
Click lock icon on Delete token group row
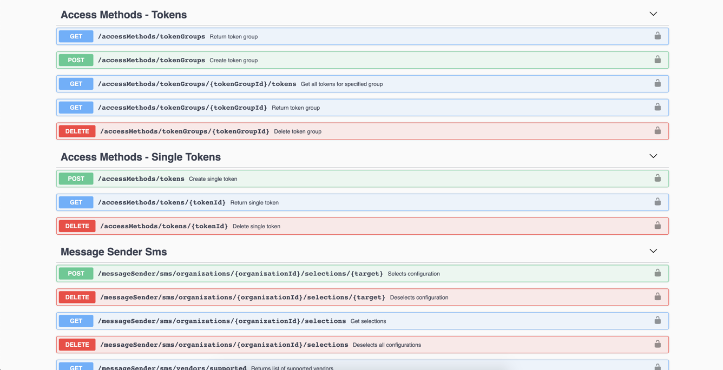tap(657, 131)
